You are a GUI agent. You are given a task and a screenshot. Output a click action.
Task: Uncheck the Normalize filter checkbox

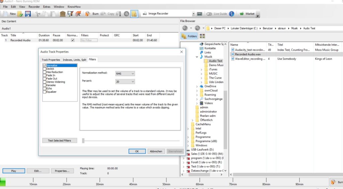point(45,65)
